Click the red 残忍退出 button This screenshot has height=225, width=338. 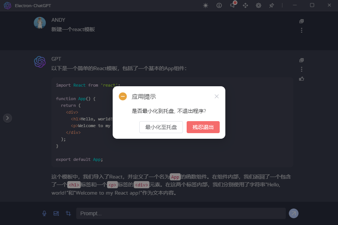[x=203, y=127]
